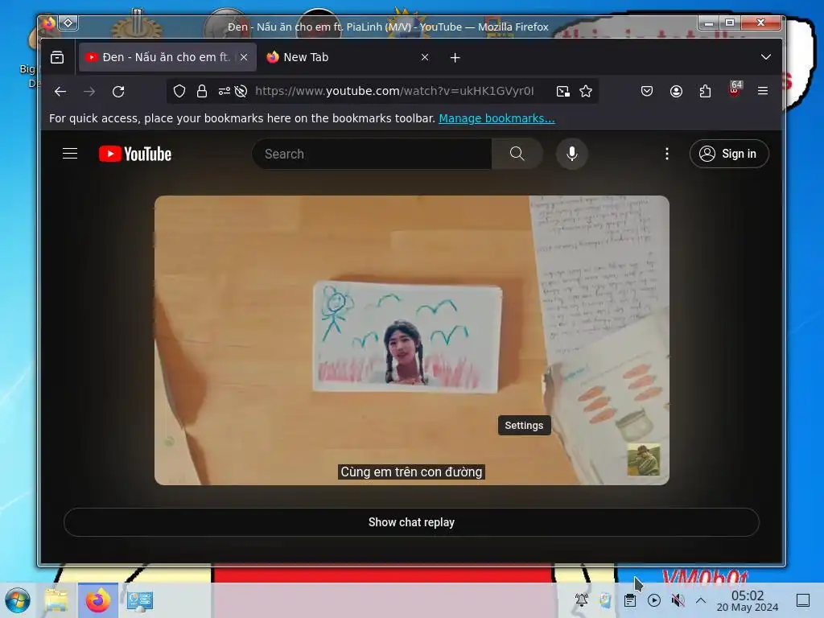824x618 pixels.
Task: Open the clock showing 05:02
Action: click(748, 601)
